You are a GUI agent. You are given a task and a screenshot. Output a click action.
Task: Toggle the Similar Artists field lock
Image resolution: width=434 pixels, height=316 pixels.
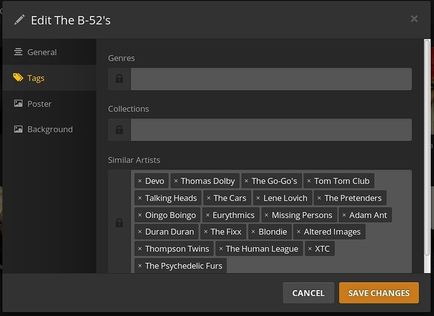point(119,222)
